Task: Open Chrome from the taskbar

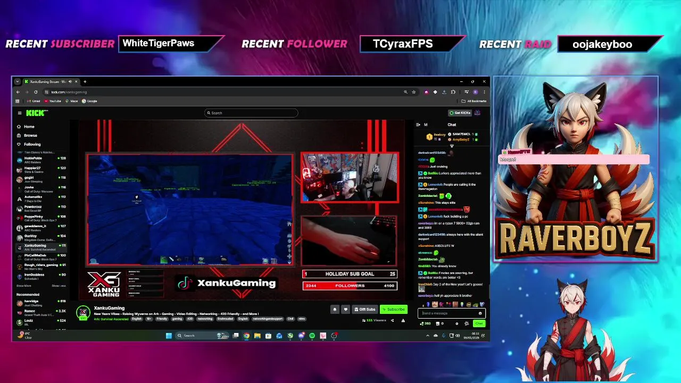Action: [x=246, y=336]
